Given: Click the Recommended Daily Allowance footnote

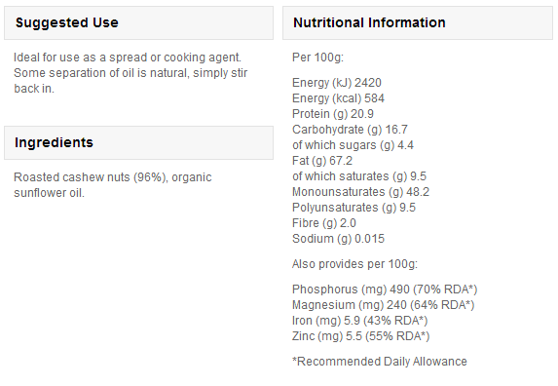Looking at the screenshot, I should coord(380,362).
